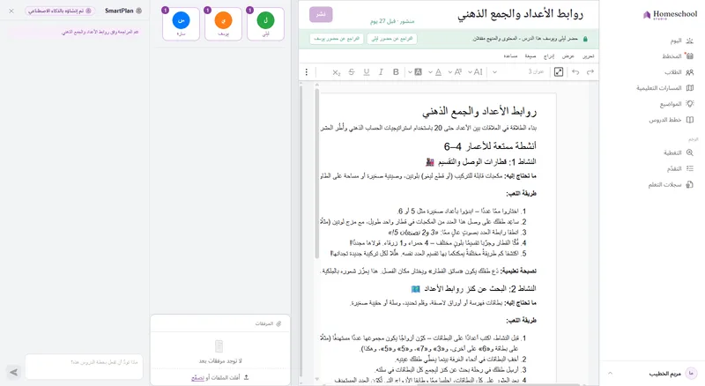The height and width of the screenshot is (386, 705).
Task: Toggle bold formatting
Action: click(396, 72)
